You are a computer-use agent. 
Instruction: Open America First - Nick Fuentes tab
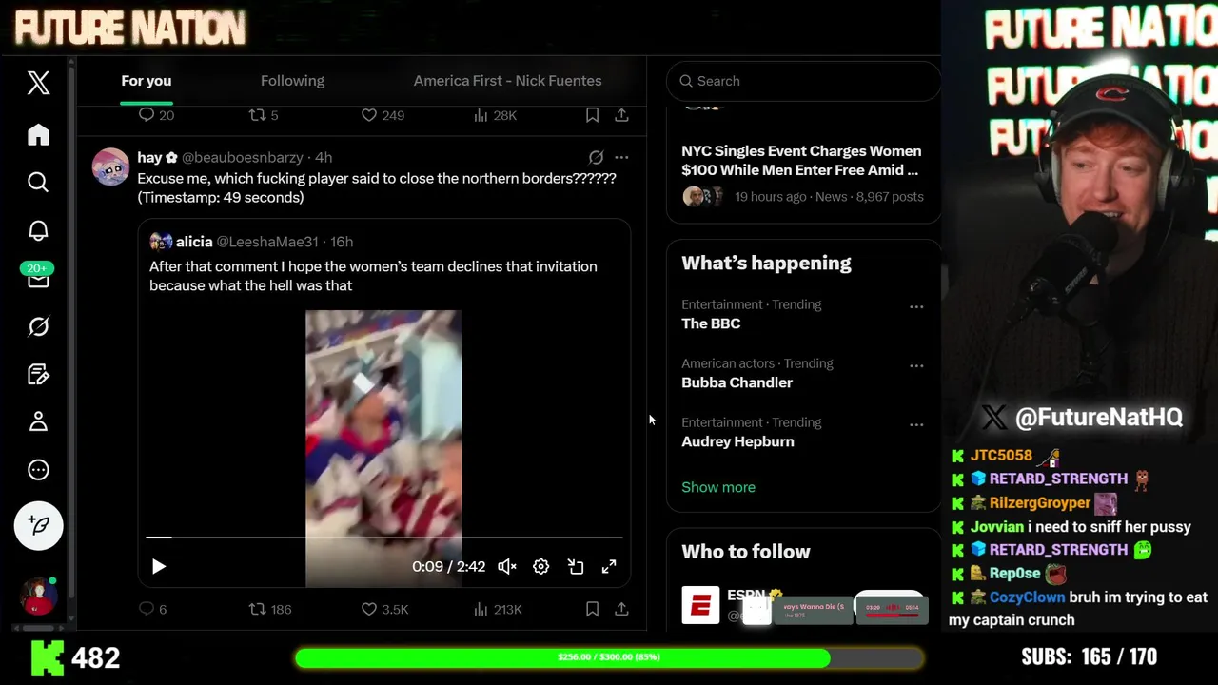tap(507, 81)
